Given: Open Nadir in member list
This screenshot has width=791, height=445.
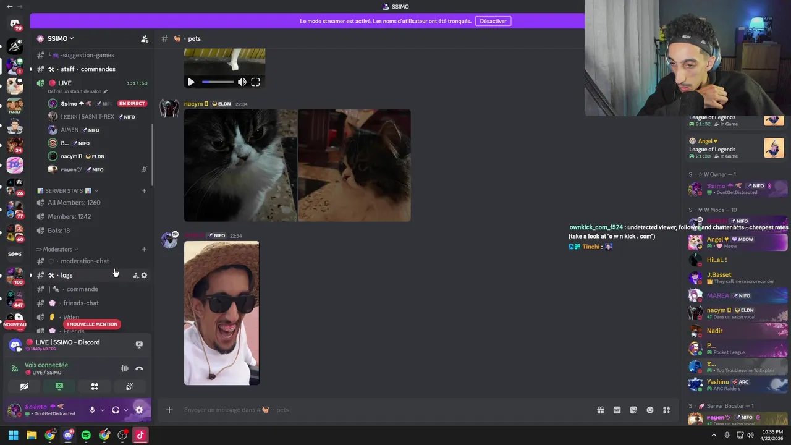Looking at the screenshot, I should [x=738, y=331].
